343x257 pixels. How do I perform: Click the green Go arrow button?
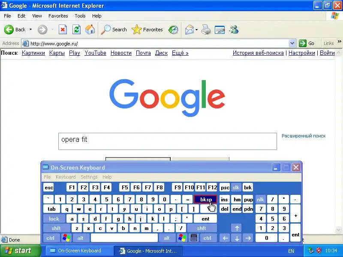303,43
